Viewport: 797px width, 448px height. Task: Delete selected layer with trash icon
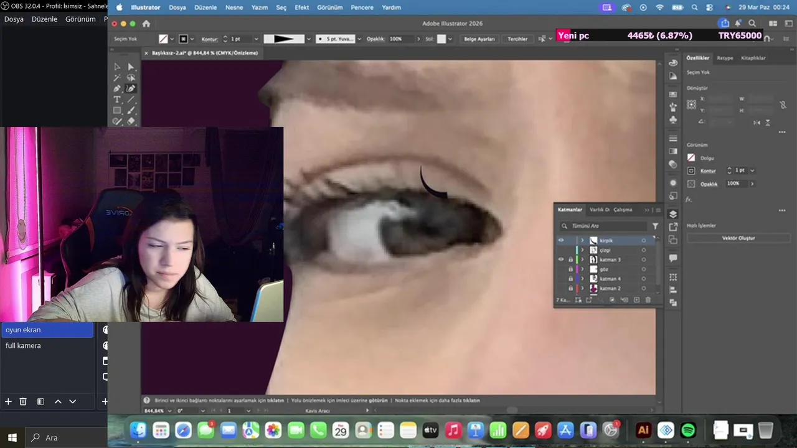(648, 300)
